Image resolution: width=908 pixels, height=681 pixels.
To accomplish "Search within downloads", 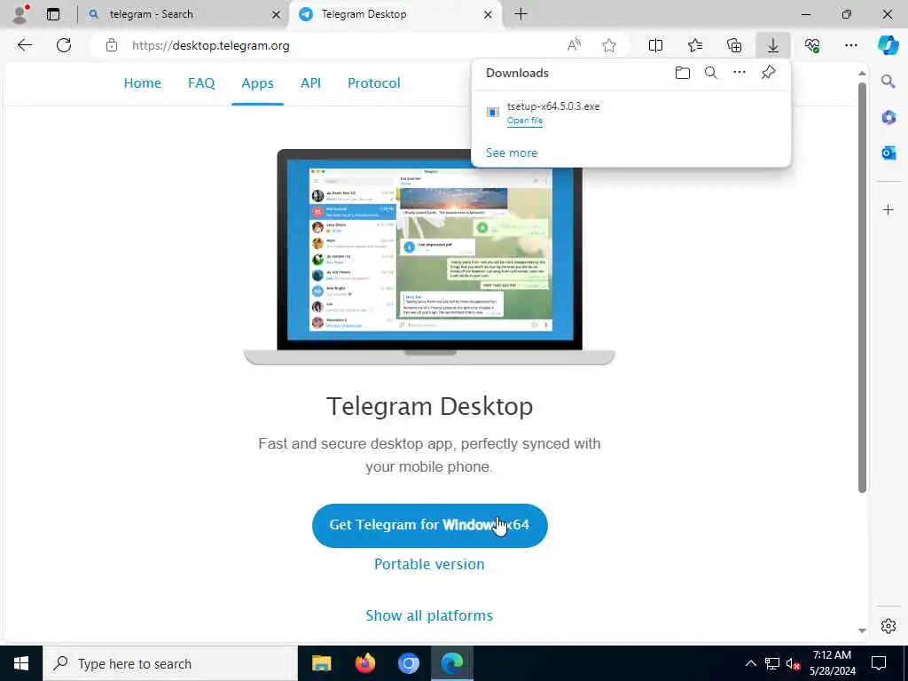I will tap(710, 73).
